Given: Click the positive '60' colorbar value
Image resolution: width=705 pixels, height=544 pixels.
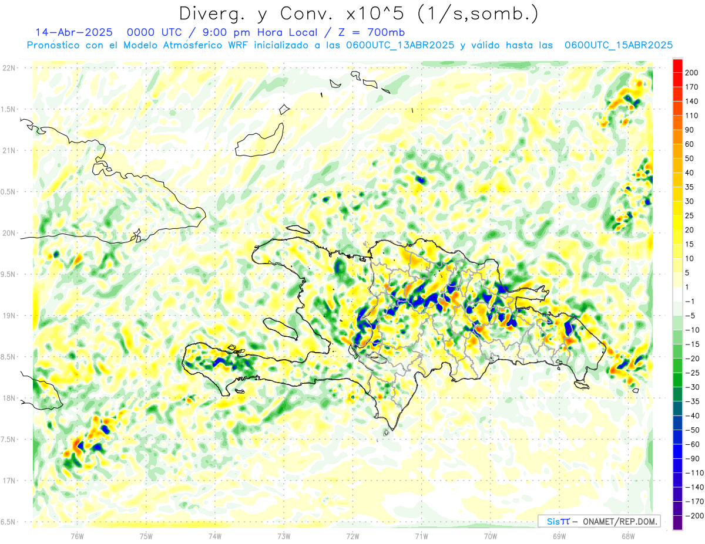Looking at the screenshot, I should point(690,144).
